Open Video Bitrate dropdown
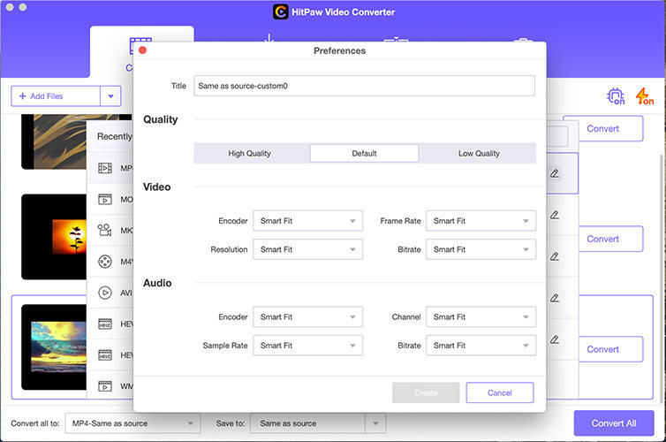The image size is (666, 442). (481, 249)
